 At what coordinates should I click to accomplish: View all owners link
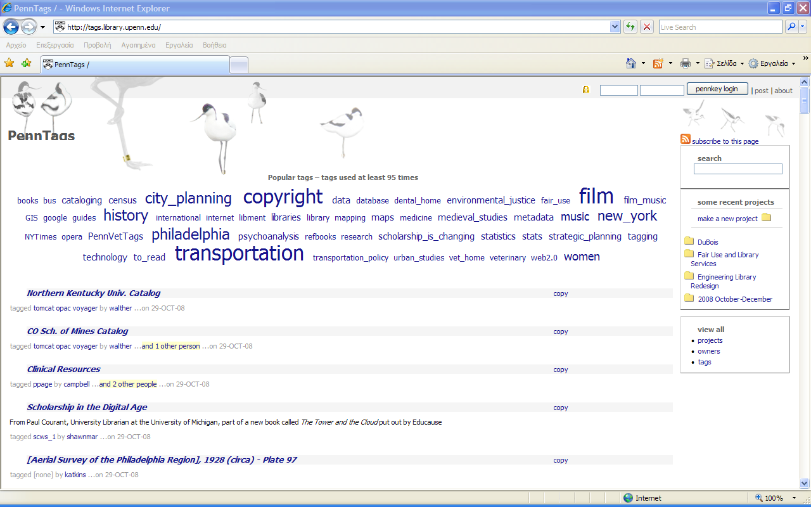click(x=709, y=351)
